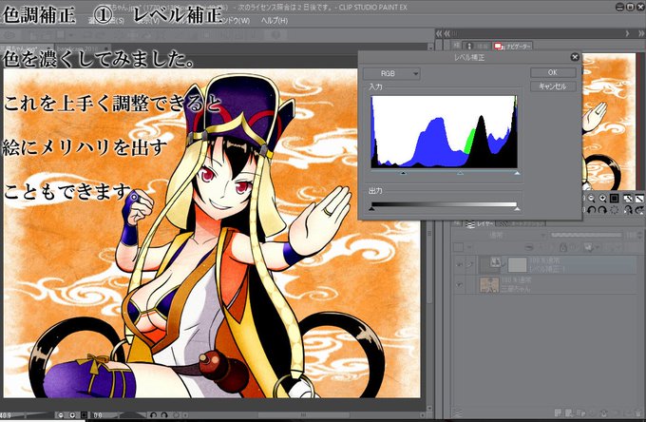This screenshot has width=646, height=422.
Task: Reset rotation in the Navigator panel
Action: (614, 210)
